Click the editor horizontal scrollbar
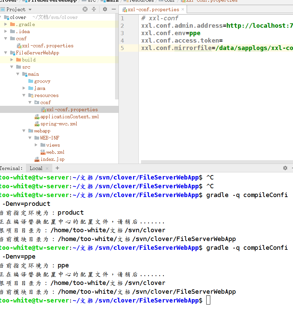This screenshot has height=314, width=293. pos(217,162)
